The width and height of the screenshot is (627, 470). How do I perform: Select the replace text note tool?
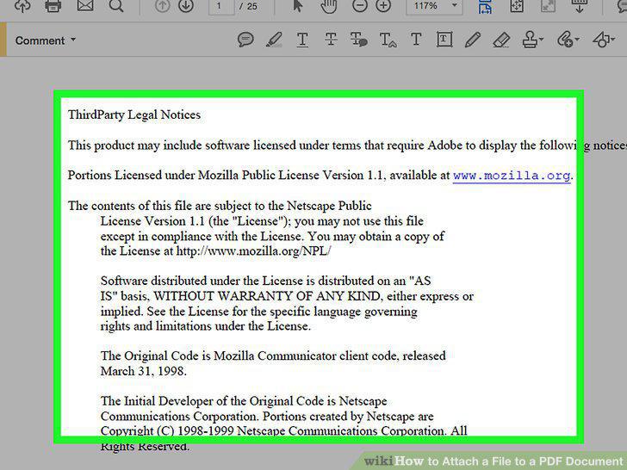point(358,40)
